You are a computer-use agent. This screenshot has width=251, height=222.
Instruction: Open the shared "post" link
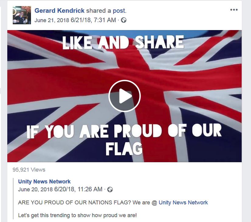pyautogui.click(x=119, y=11)
